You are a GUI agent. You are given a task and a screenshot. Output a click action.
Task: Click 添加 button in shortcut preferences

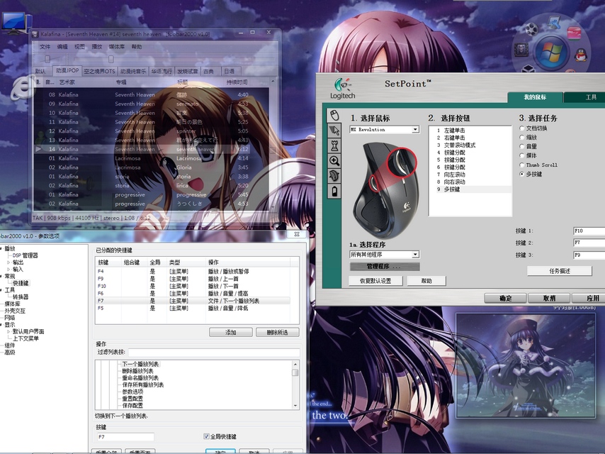tap(231, 332)
